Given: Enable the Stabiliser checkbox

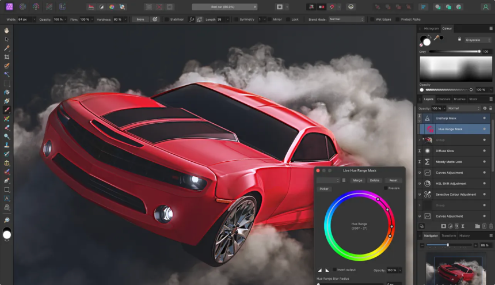Looking at the screenshot, I should coord(166,19).
